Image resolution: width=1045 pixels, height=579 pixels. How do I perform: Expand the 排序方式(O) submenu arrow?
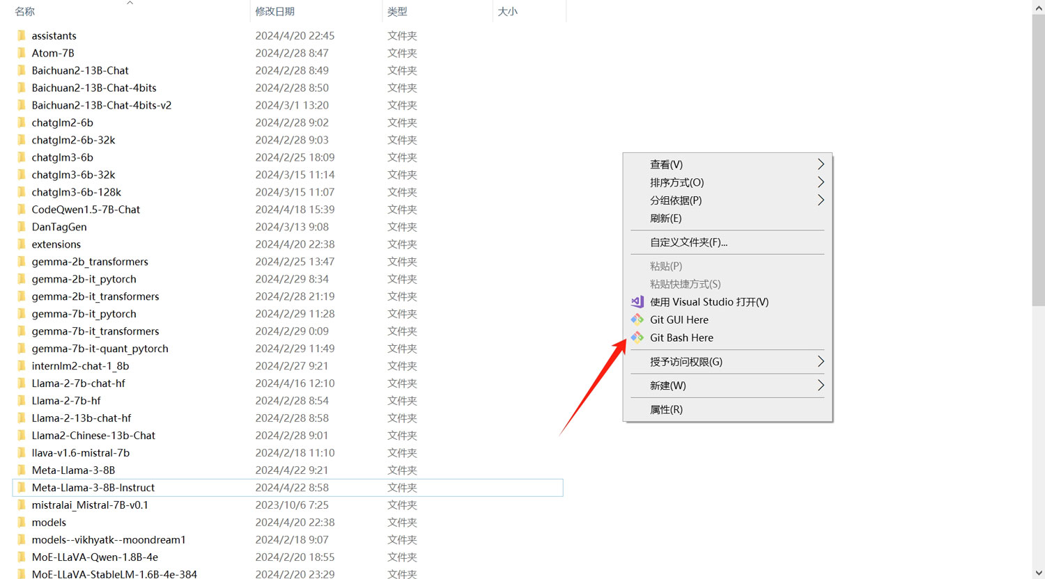(821, 182)
